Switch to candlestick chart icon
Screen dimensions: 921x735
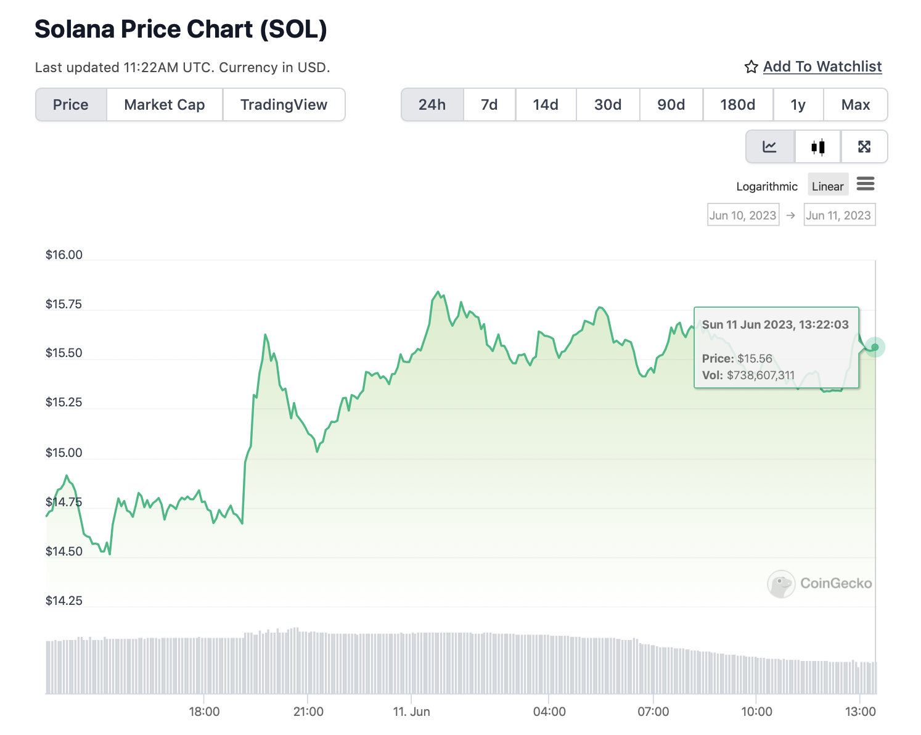pyautogui.click(x=818, y=147)
